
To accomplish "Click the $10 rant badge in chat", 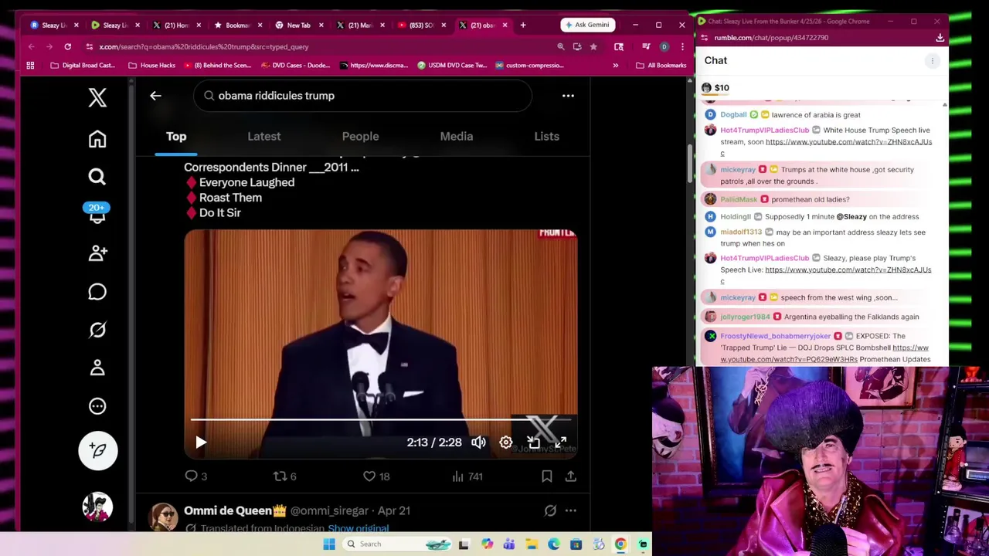I will (x=715, y=88).
